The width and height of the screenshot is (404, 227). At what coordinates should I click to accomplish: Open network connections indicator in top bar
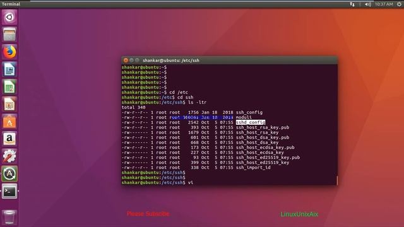click(352, 4)
